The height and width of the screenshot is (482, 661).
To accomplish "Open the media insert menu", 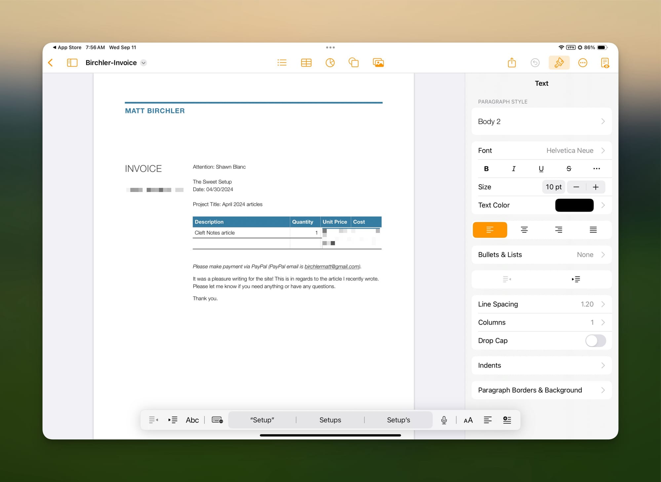I will (378, 63).
